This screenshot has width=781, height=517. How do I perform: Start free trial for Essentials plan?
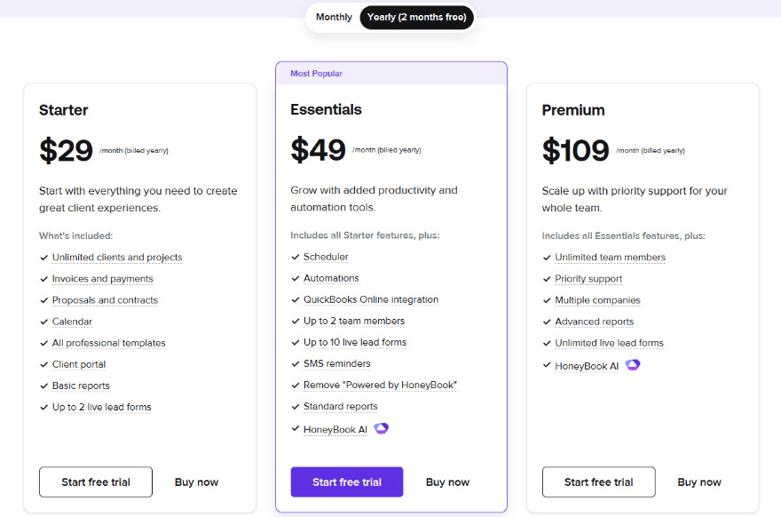(347, 482)
